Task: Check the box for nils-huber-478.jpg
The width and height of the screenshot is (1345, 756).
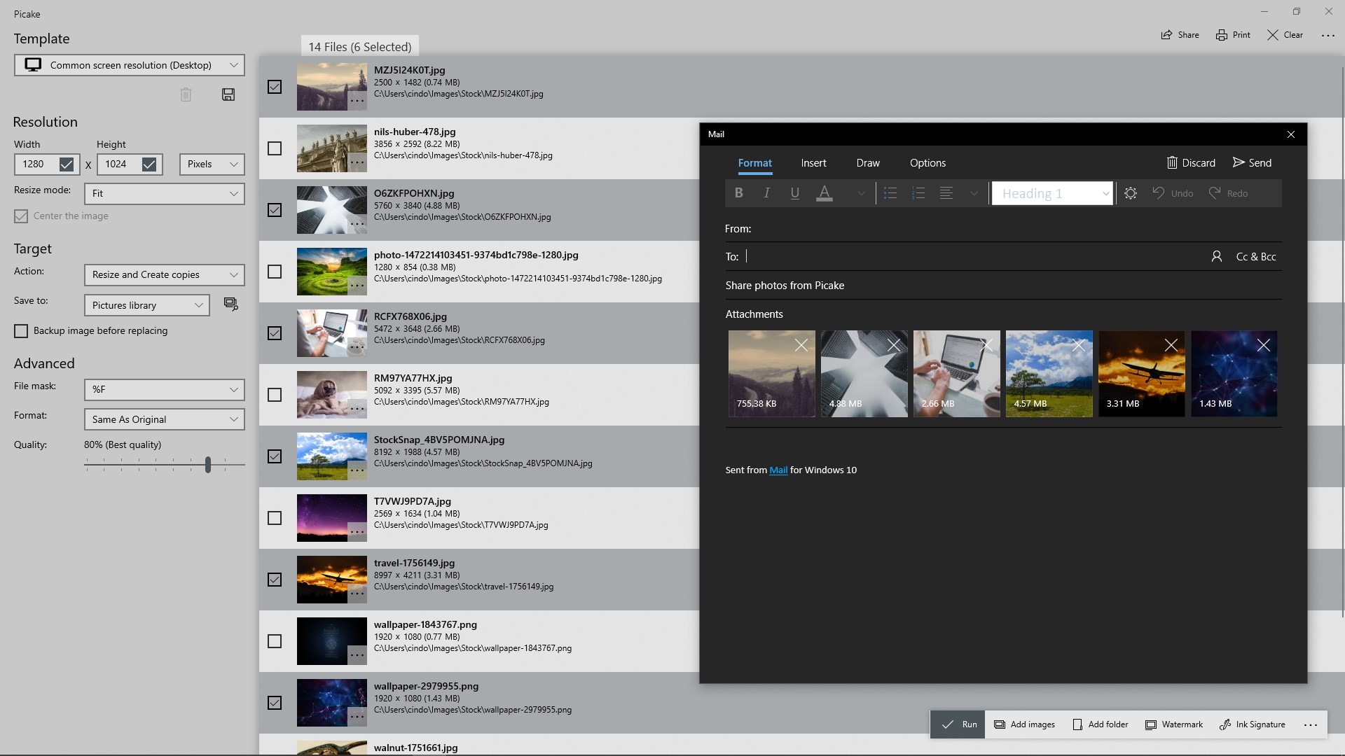Action: pos(275,148)
